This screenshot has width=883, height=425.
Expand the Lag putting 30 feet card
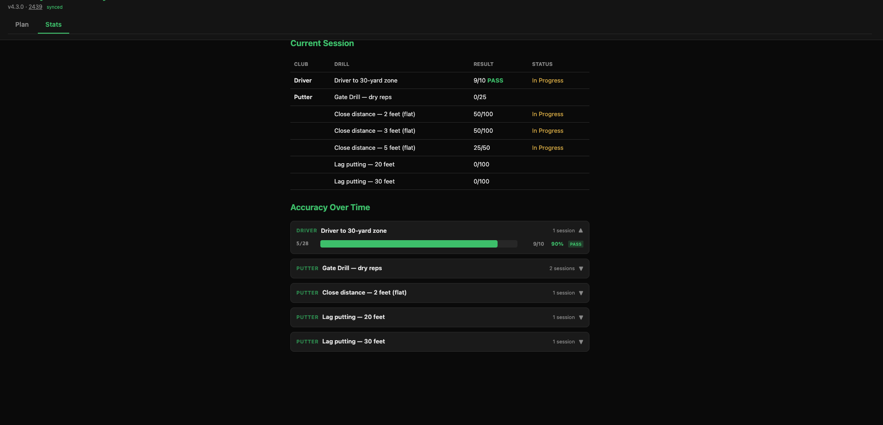[x=440, y=342]
